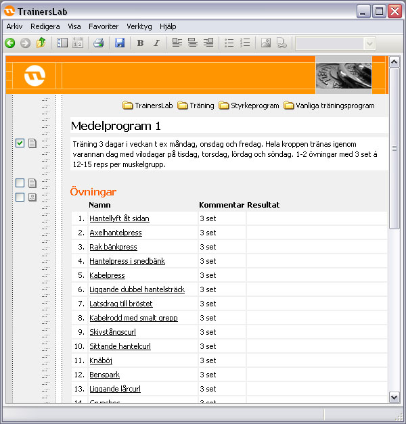Click the green Back navigation arrow

click(x=9, y=43)
